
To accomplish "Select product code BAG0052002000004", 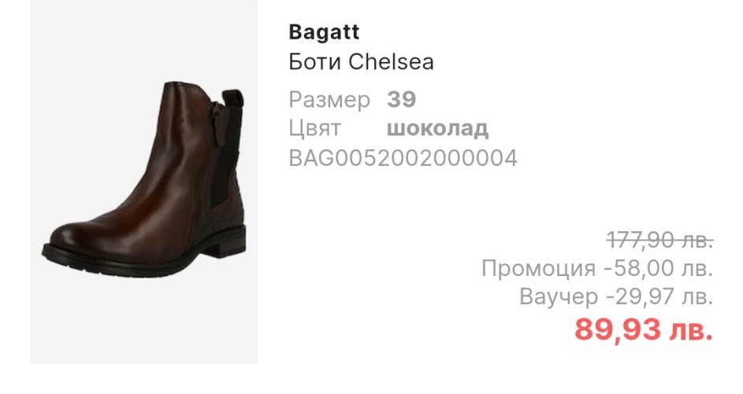I will point(403,158).
